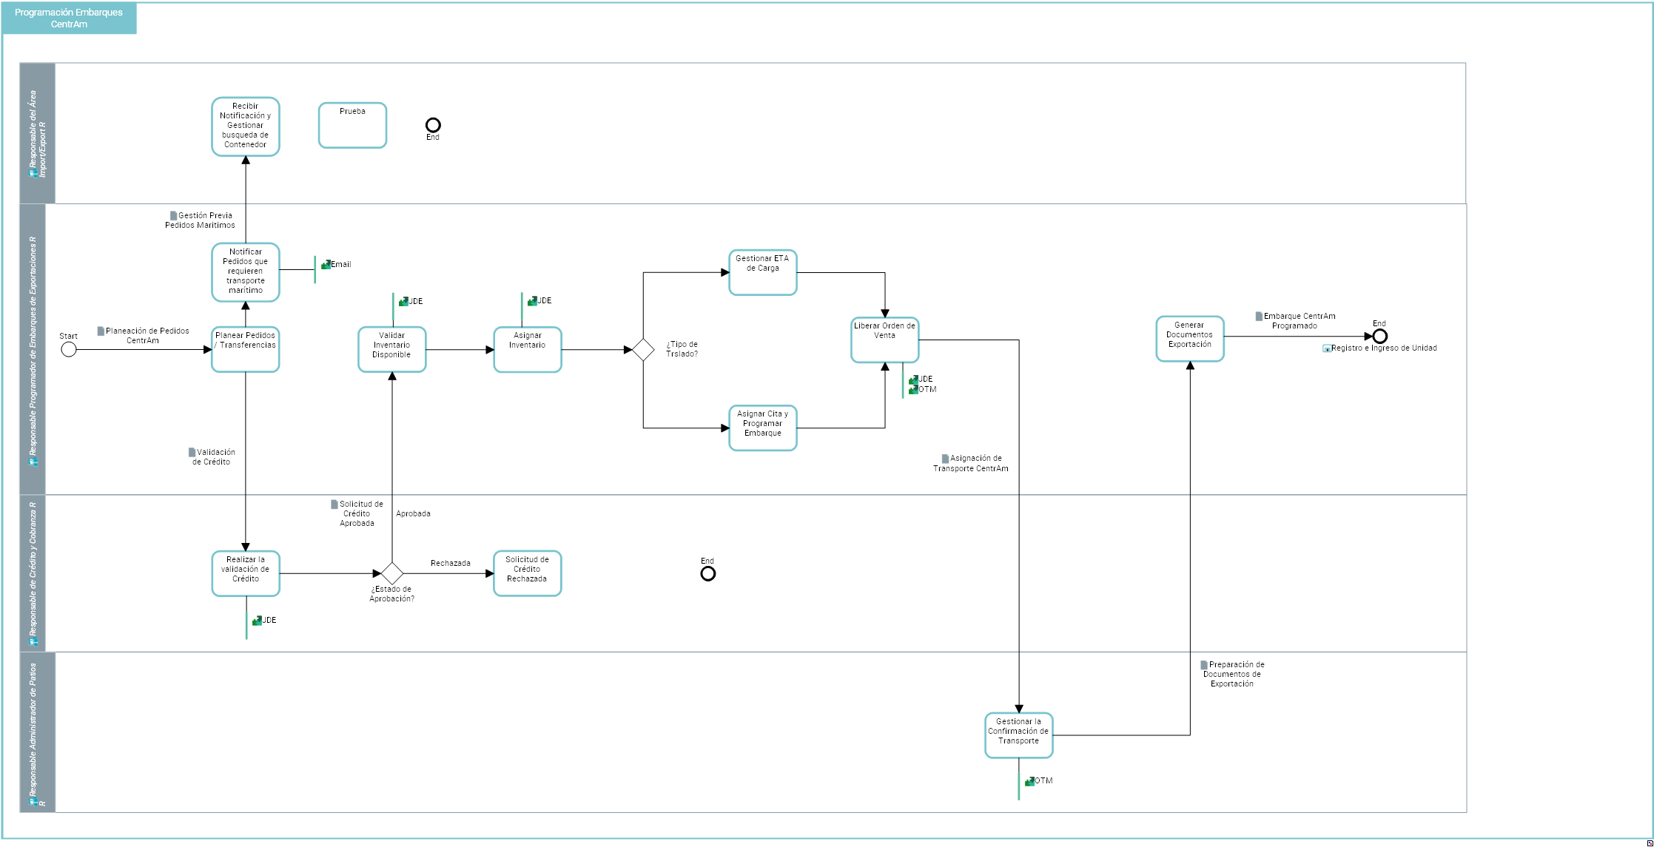Image resolution: width=1654 pixels, height=847 pixels.
Task: Click the OTM icon below Liberar Orden de Venta
Action: [913, 389]
